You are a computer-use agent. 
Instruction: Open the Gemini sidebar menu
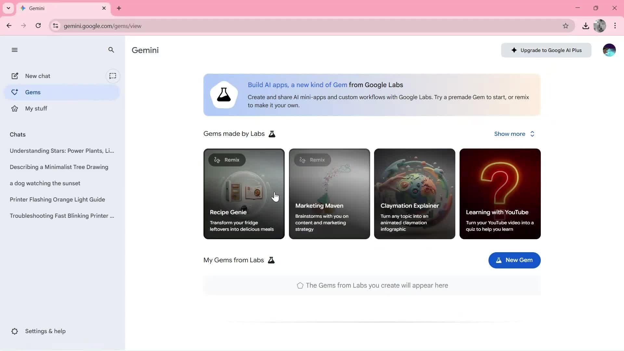click(14, 50)
